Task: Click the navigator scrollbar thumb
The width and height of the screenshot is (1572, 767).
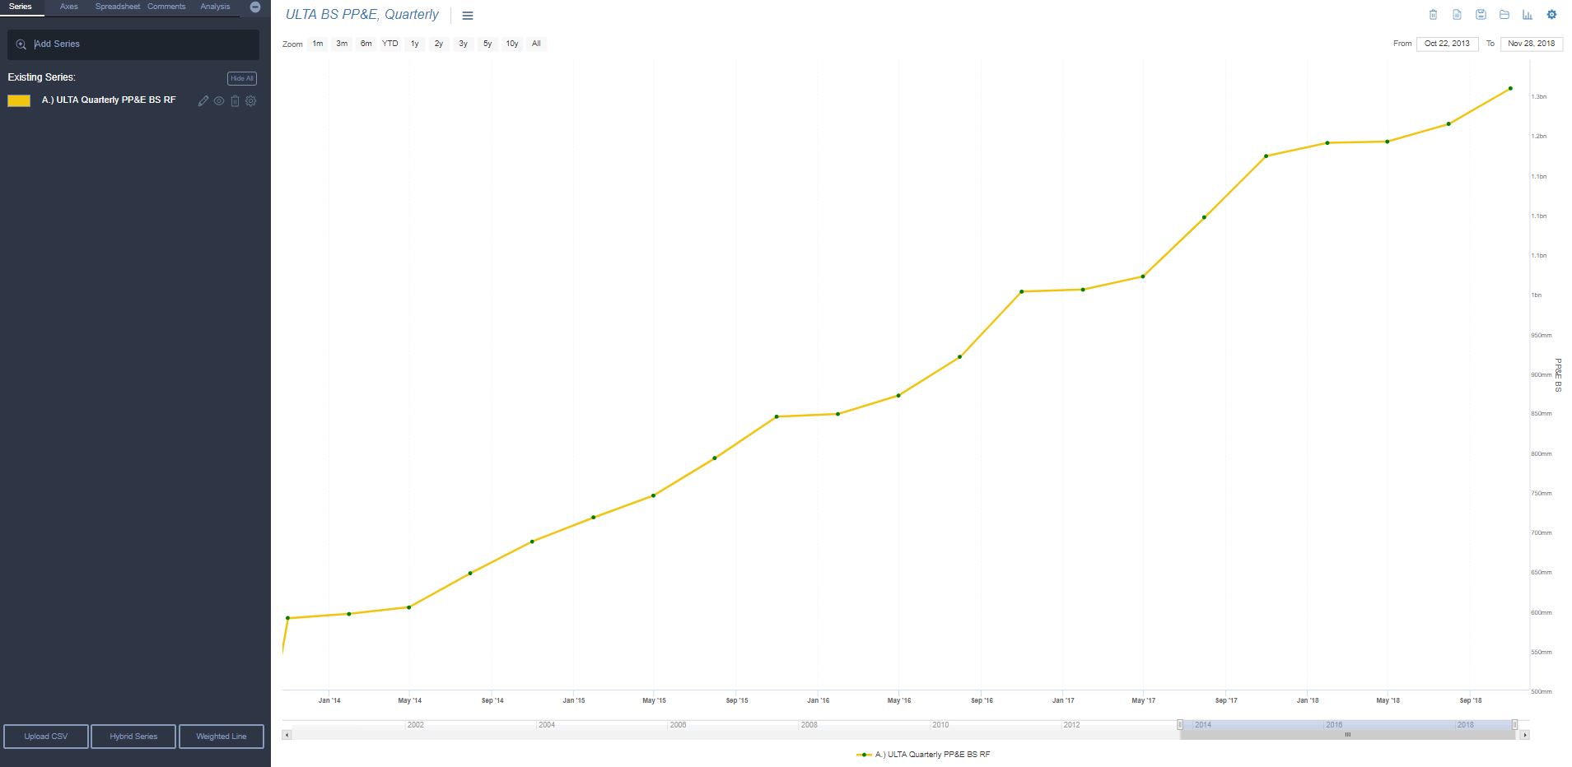Action: pos(1347,735)
